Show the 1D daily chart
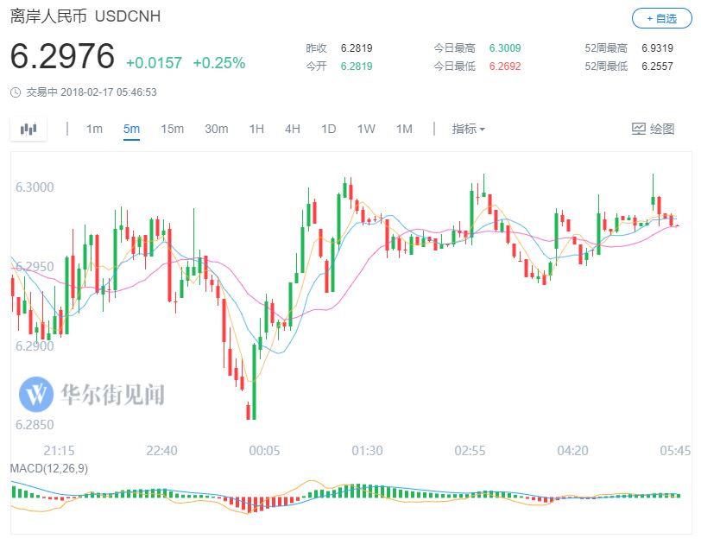701x545 pixels. pos(329,130)
